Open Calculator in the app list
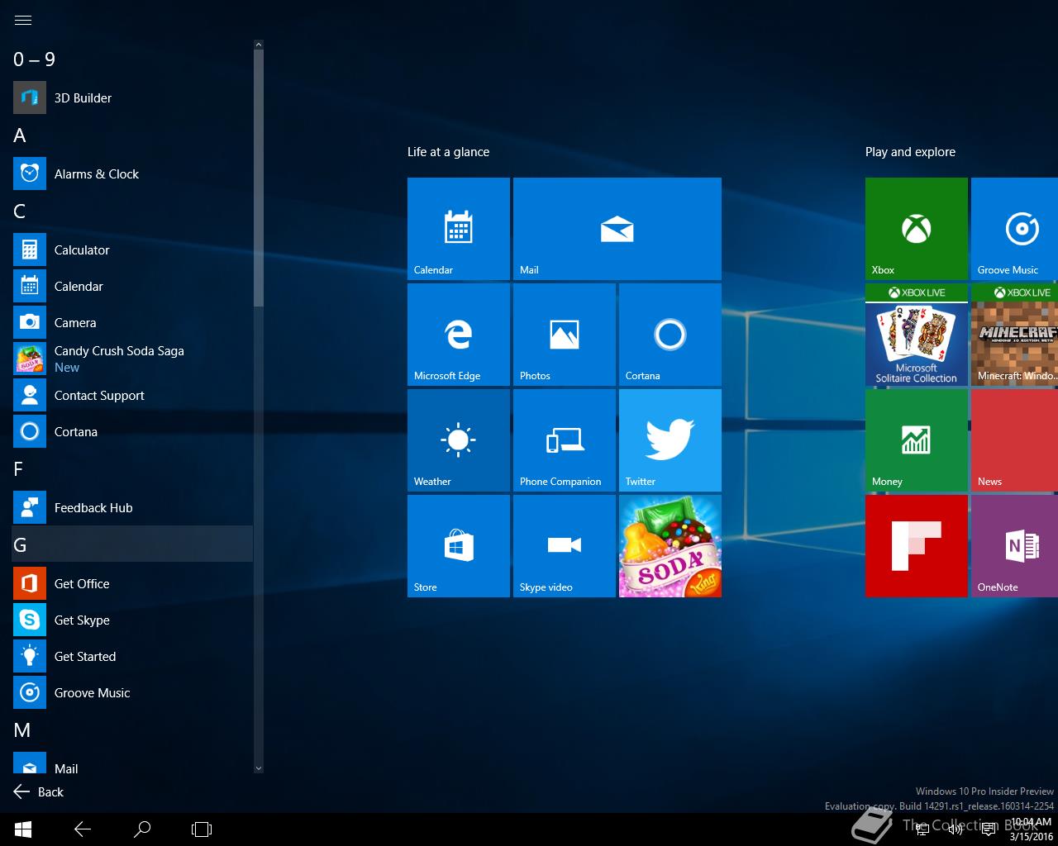Screen dimensions: 1058x846 coord(132,250)
